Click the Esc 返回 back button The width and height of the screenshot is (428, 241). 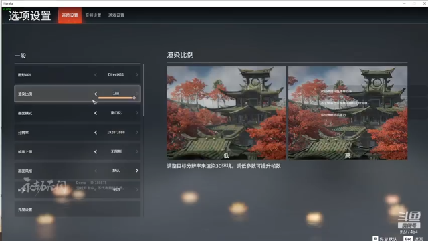pyautogui.click(x=413, y=239)
